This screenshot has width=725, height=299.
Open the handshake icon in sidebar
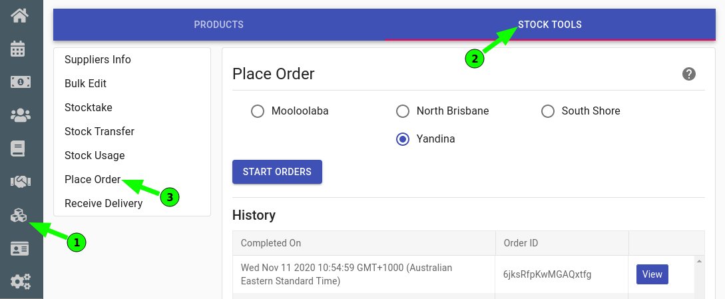point(21,182)
